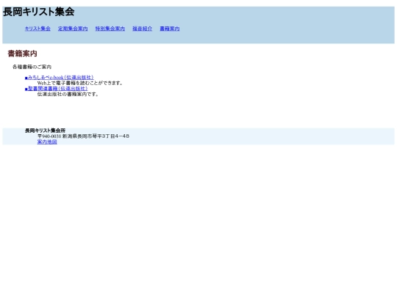Viewport: 397px width, 297px height.
Task: Select 書籍案内 in the navigation bar
Action: click(x=170, y=29)
